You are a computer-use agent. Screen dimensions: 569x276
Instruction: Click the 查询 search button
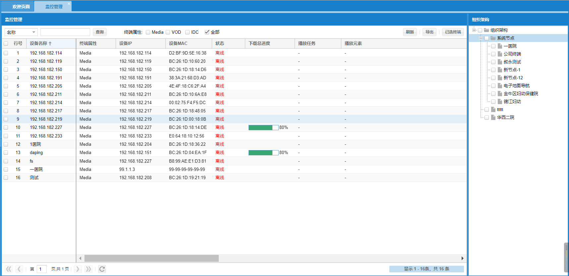pos(100,32)
